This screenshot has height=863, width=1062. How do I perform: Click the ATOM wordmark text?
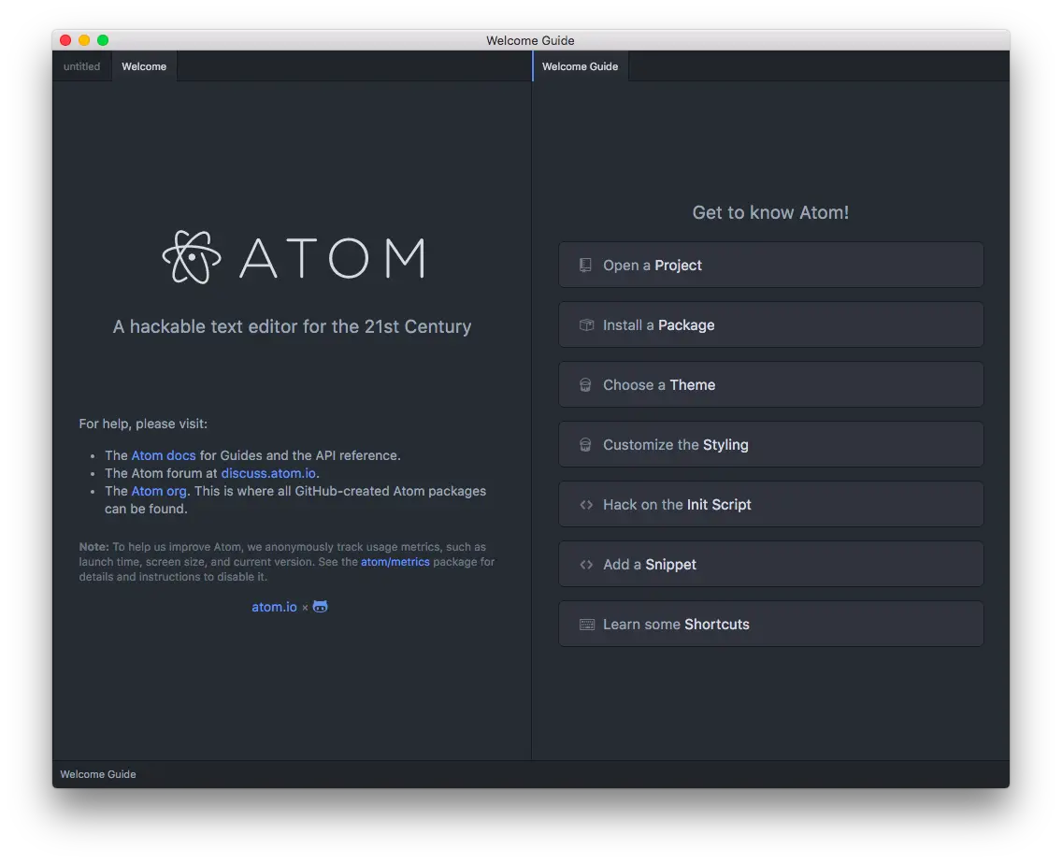(x=333, y=258)
